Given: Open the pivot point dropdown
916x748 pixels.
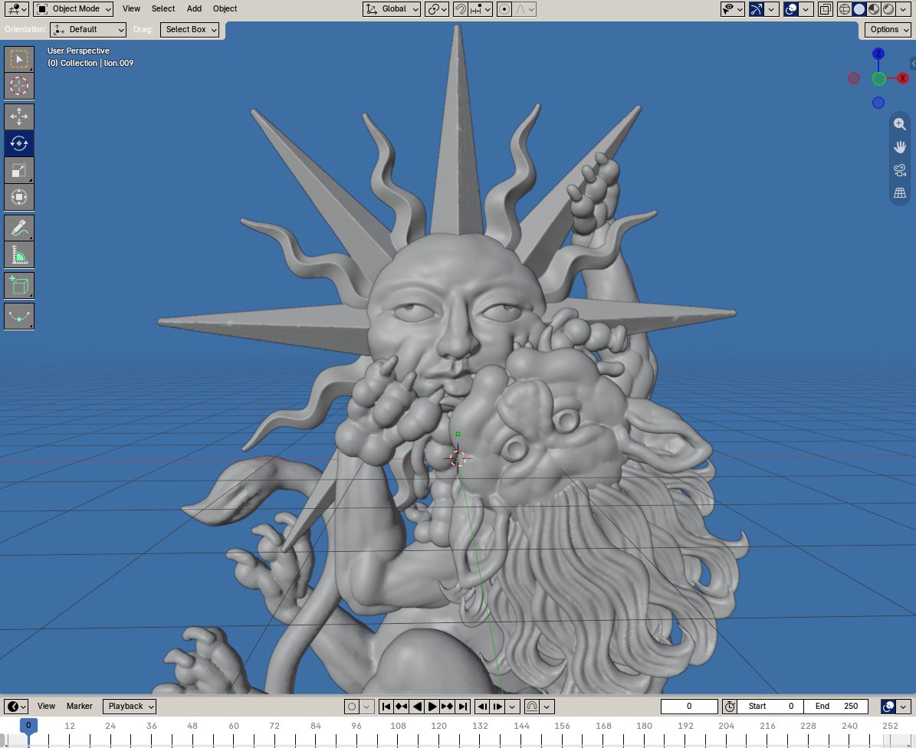Looking at the screenshot, I should (x=436, y=8).
